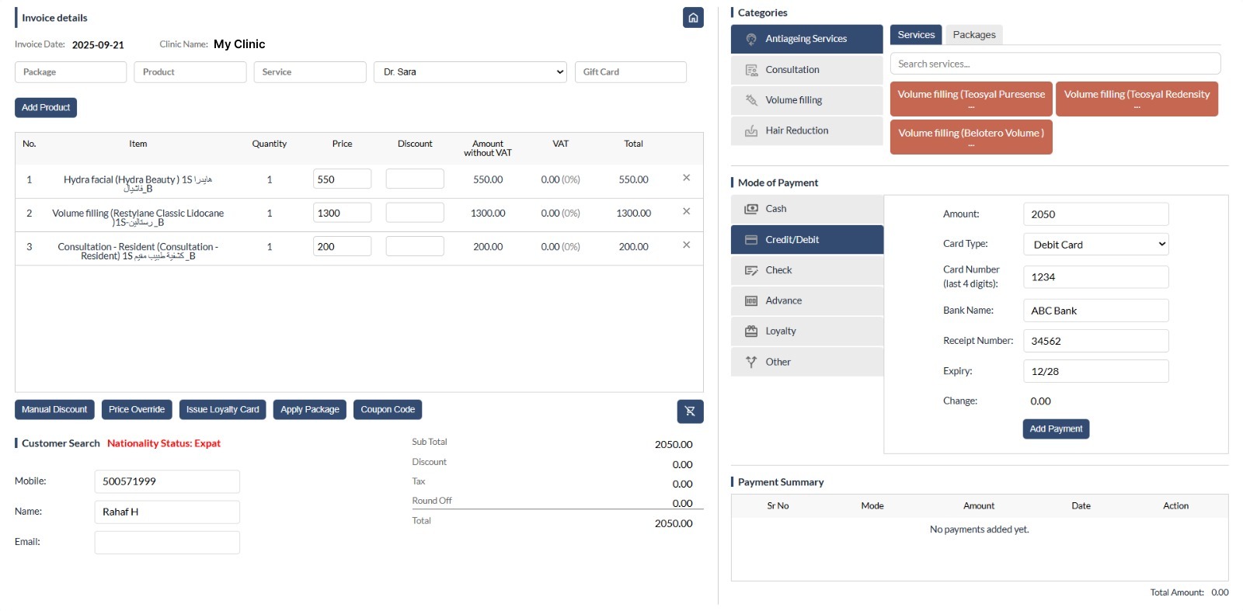Choose Credit/Debit mode of payment

[x=807, y=240]
